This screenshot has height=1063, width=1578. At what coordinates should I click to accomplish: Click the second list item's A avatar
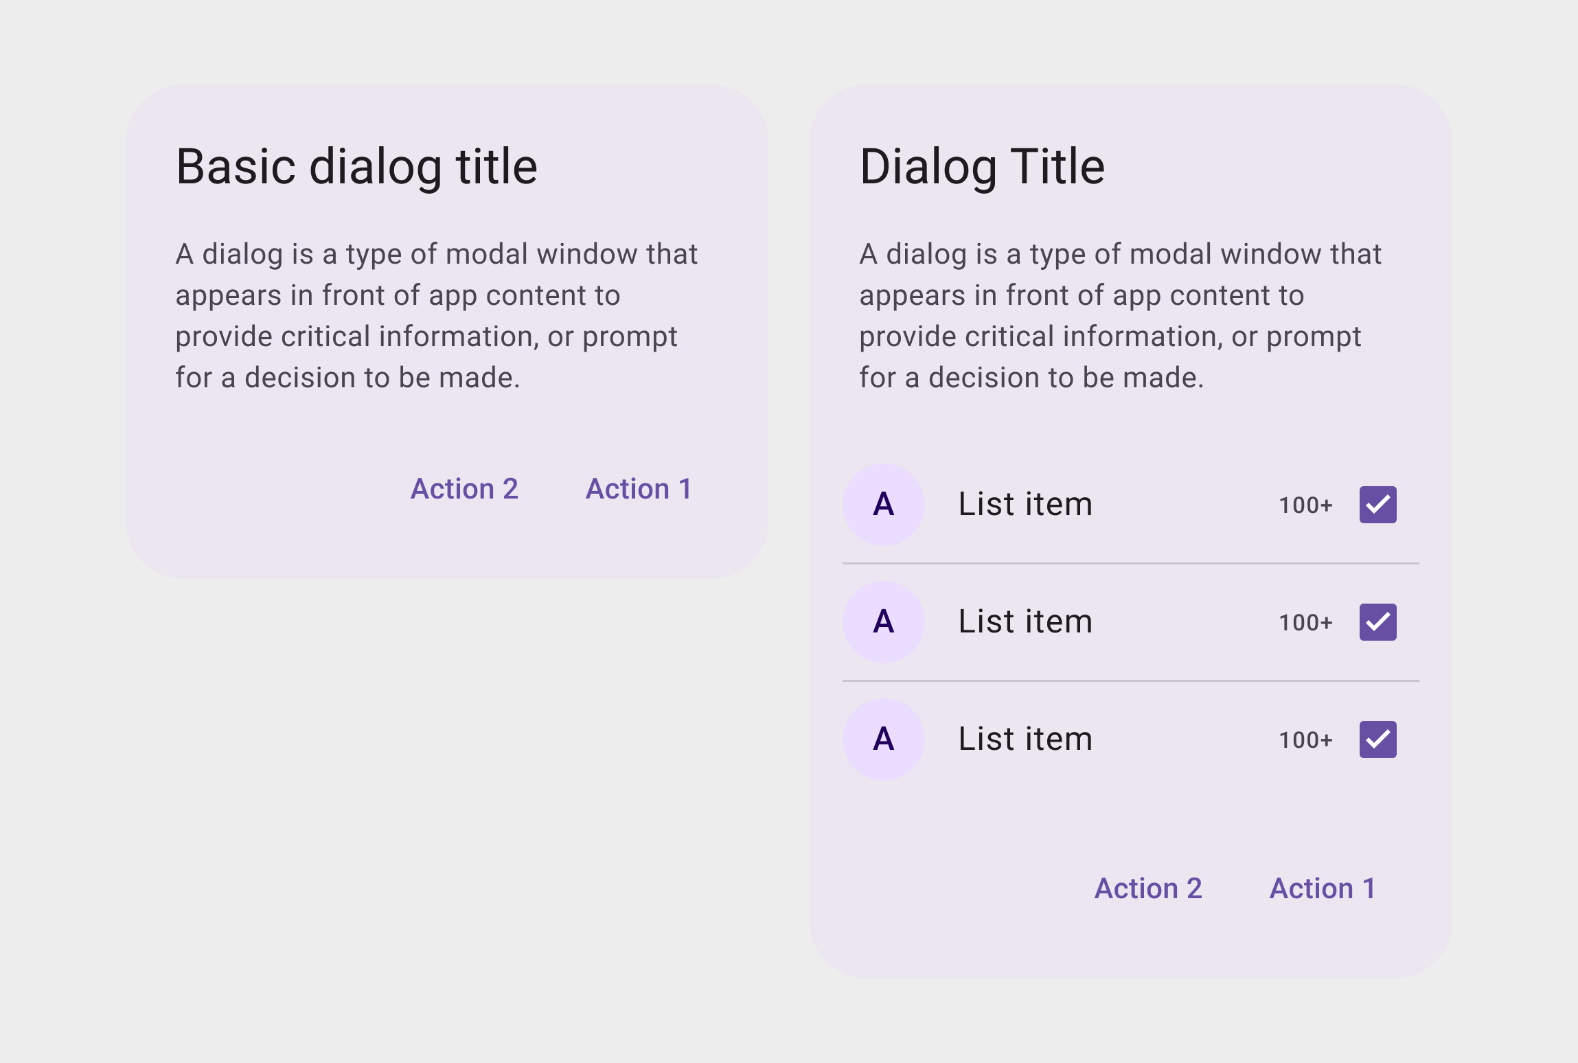coord(884,622)
